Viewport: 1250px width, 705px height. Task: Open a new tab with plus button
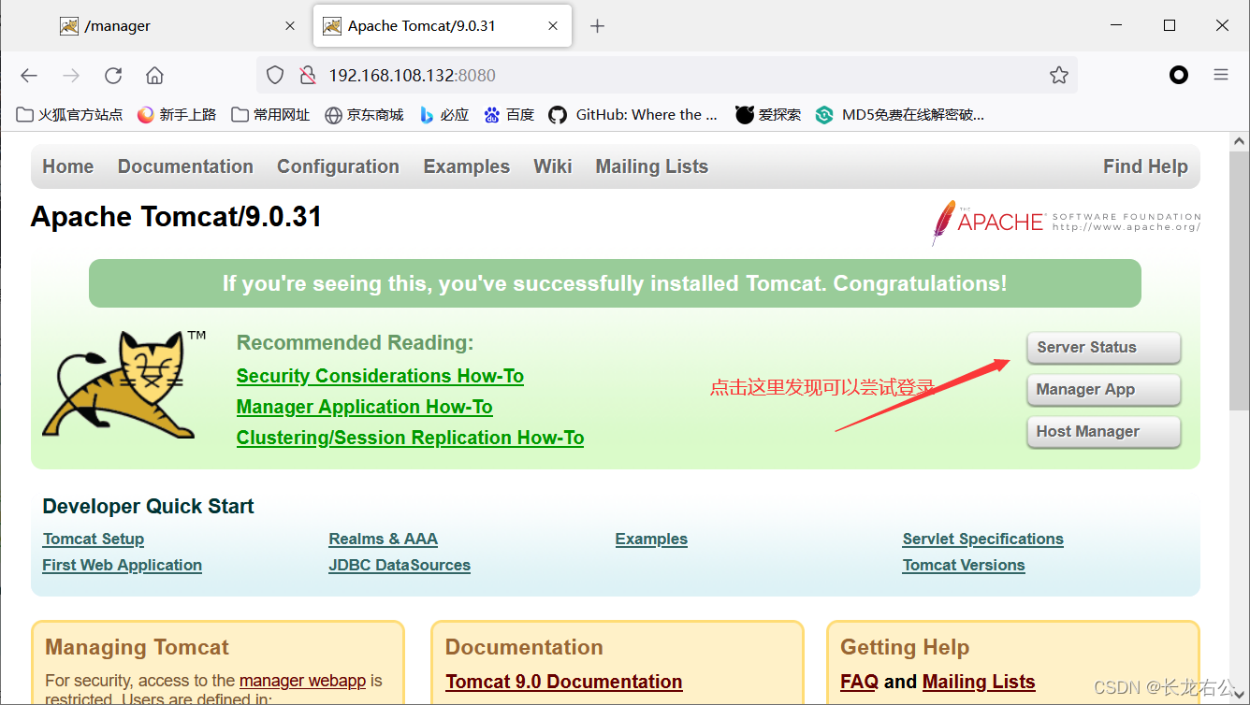[597, 26]
